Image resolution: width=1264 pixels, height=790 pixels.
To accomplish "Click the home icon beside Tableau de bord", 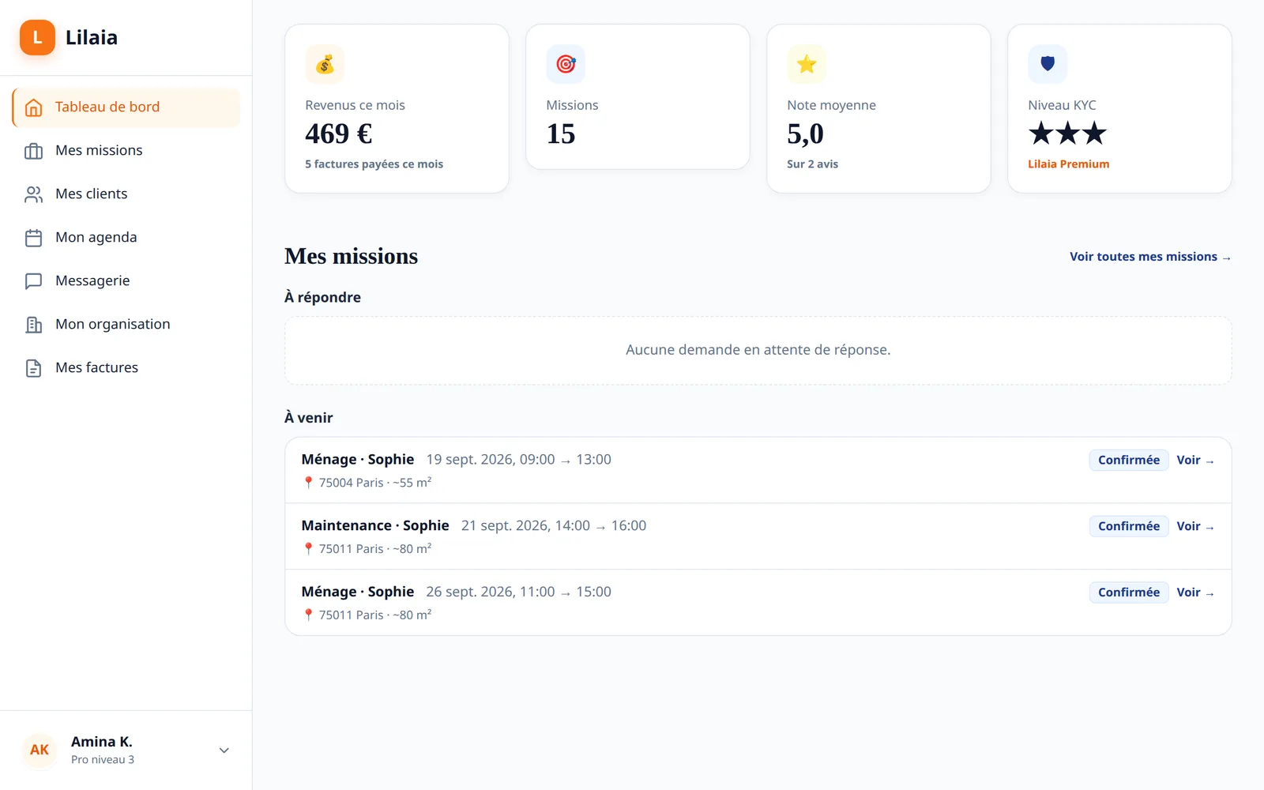I will (x=33, y=107).
